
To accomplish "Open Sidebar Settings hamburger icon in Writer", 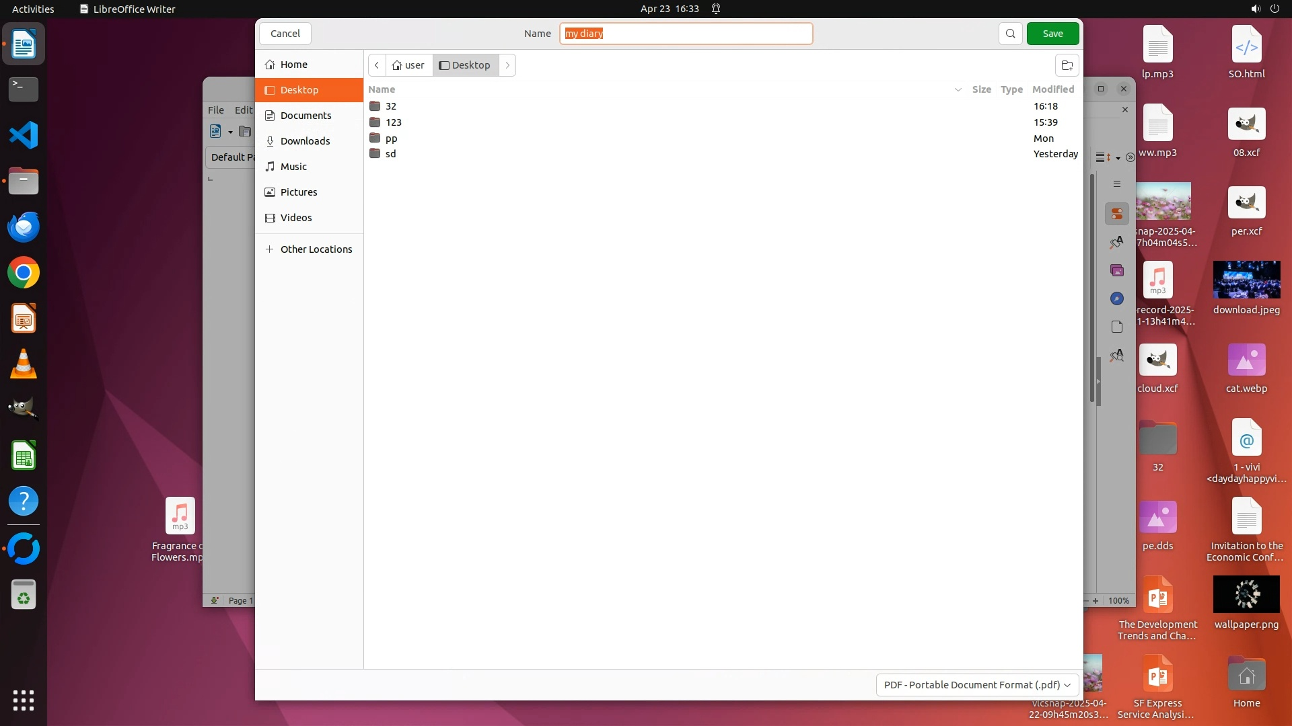I will coord(1117,184).
